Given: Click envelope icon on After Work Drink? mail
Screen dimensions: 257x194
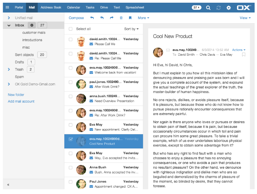Looking at the screenshot, I should click(91, 87).
